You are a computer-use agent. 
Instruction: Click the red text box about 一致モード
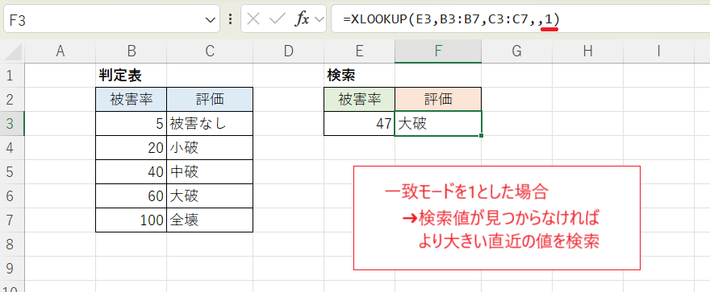(x=497, y=218)
